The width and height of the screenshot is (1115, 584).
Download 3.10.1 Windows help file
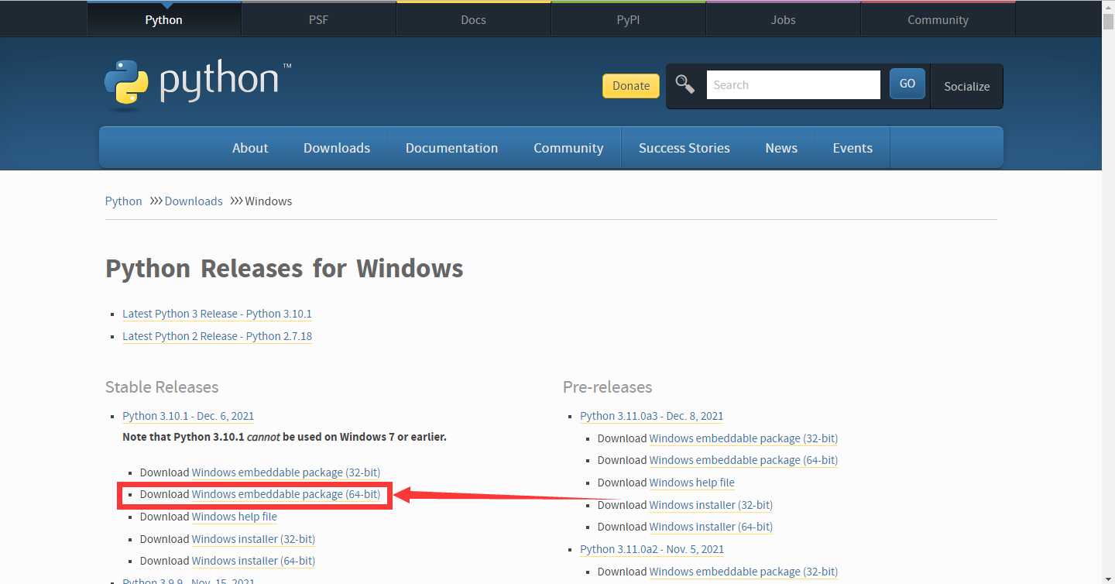click(x=235, y=517)
